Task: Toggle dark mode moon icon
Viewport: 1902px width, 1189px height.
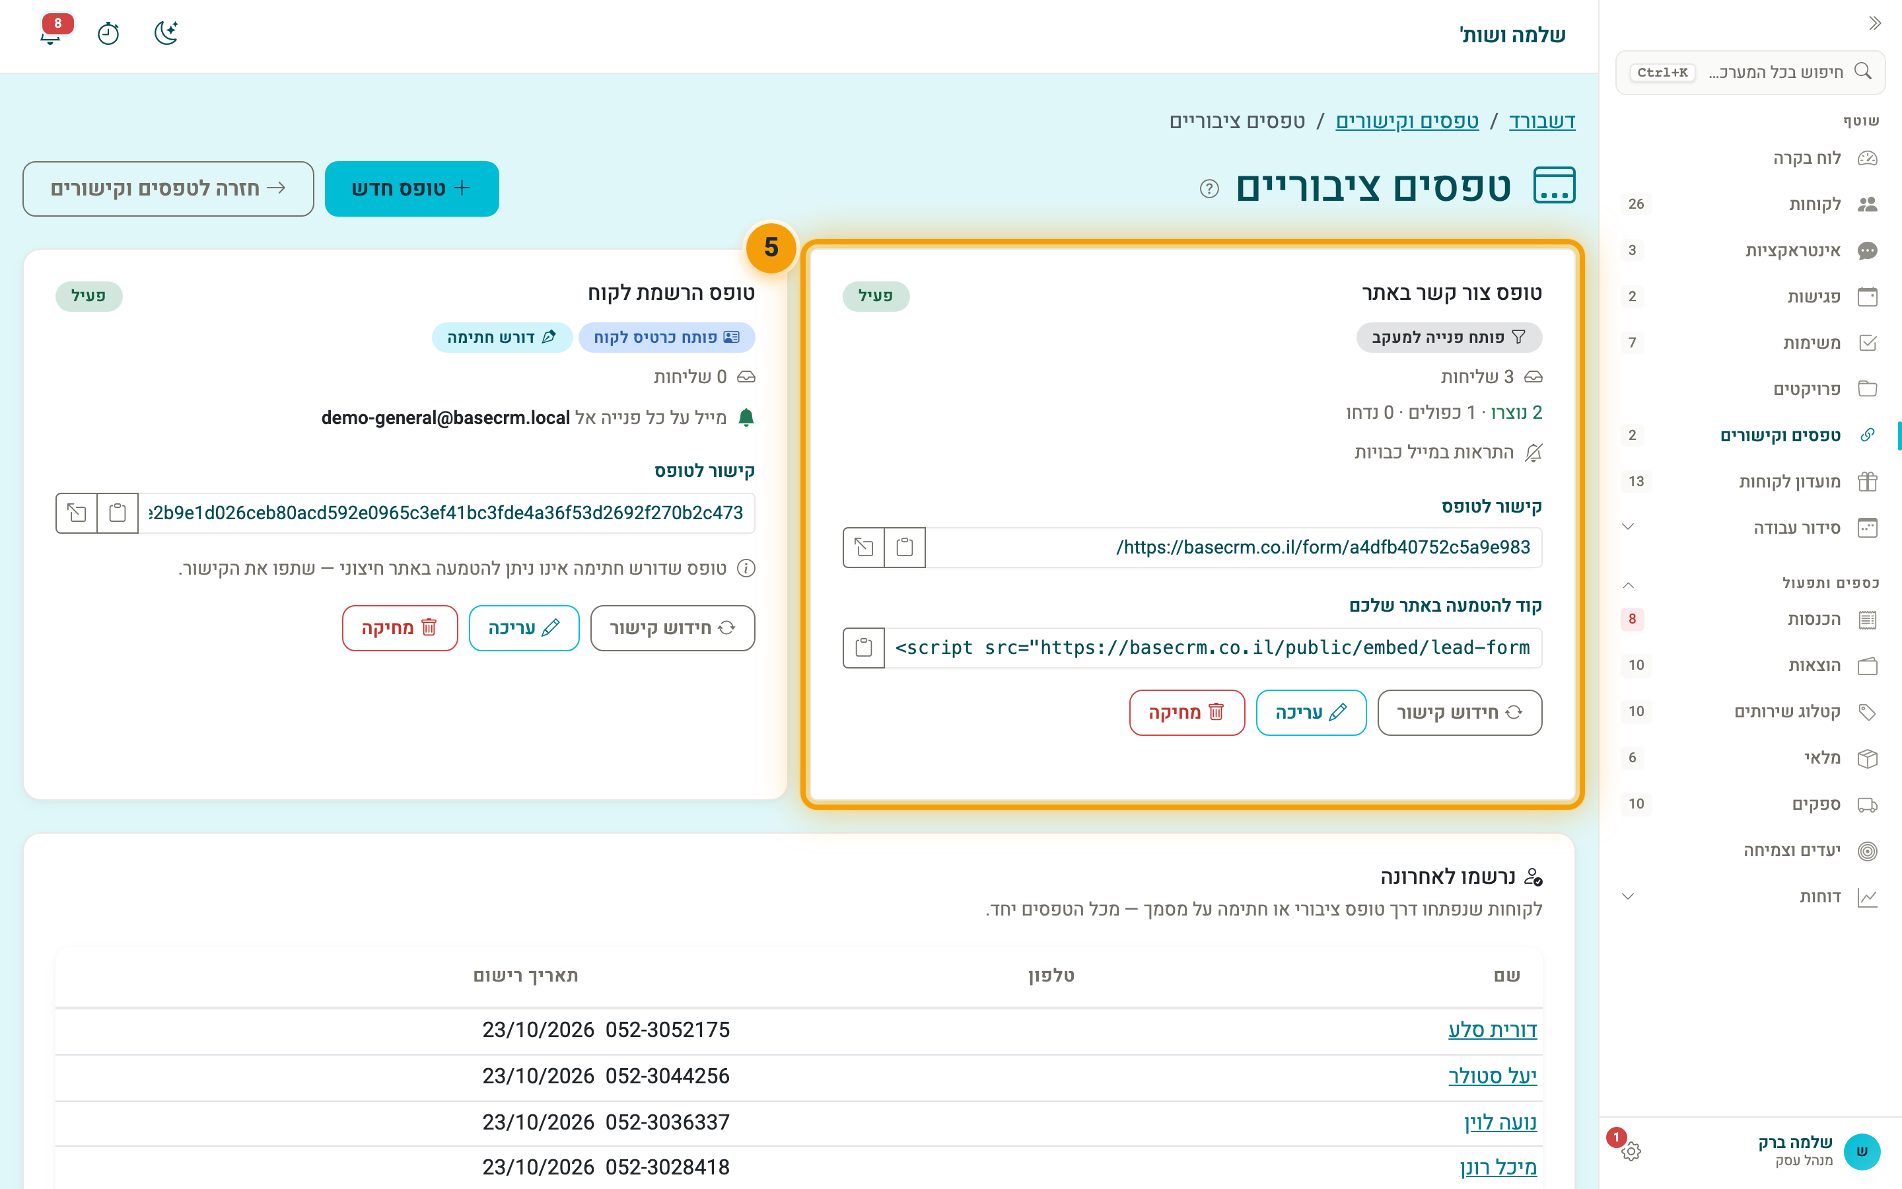Action: click(x=166, y=34)
